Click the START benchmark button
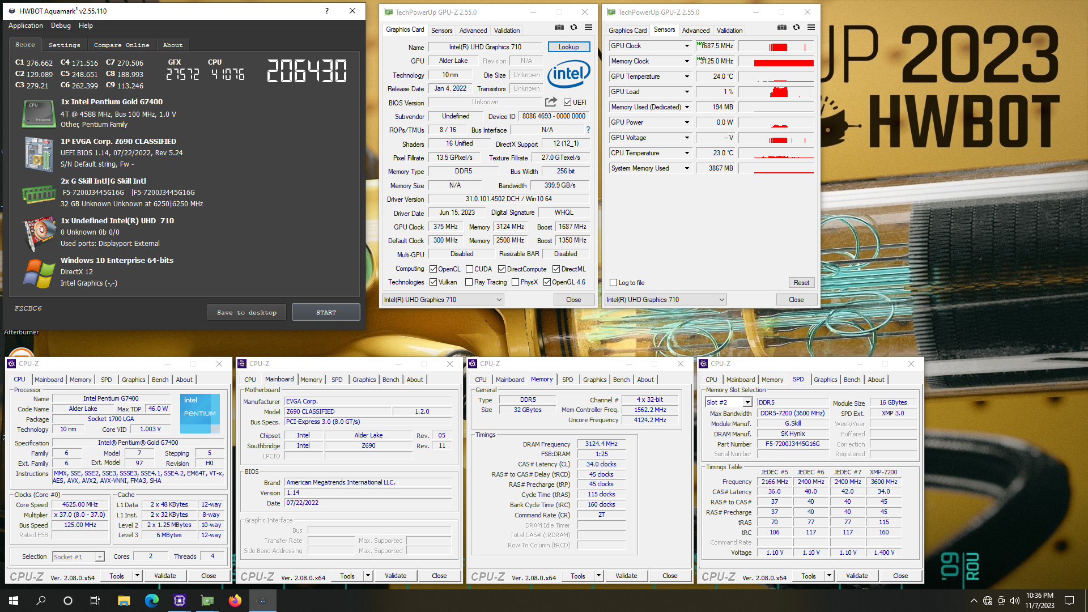The image size is (1088, 612). point(326,312)
